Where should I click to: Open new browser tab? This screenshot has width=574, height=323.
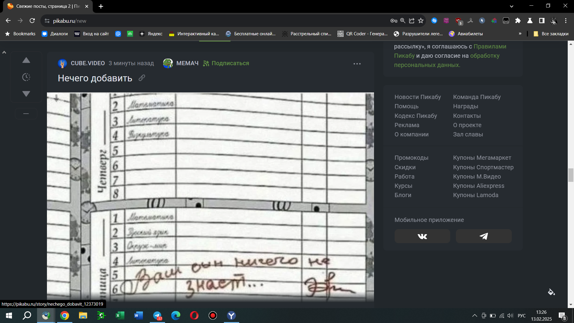(x=101, y=6)
